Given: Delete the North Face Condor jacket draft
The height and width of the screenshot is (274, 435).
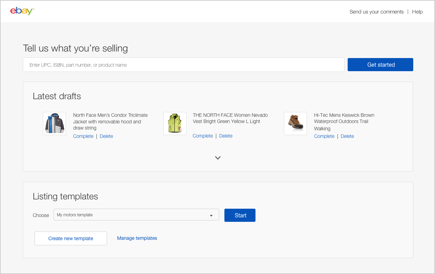Looking at the screenshot, I should tap(106, 136).
